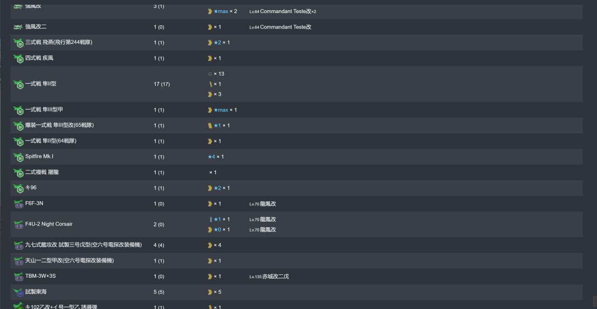Click the F4U-2 Night Corsair icon
597x309 pixels.
[18, 225]
